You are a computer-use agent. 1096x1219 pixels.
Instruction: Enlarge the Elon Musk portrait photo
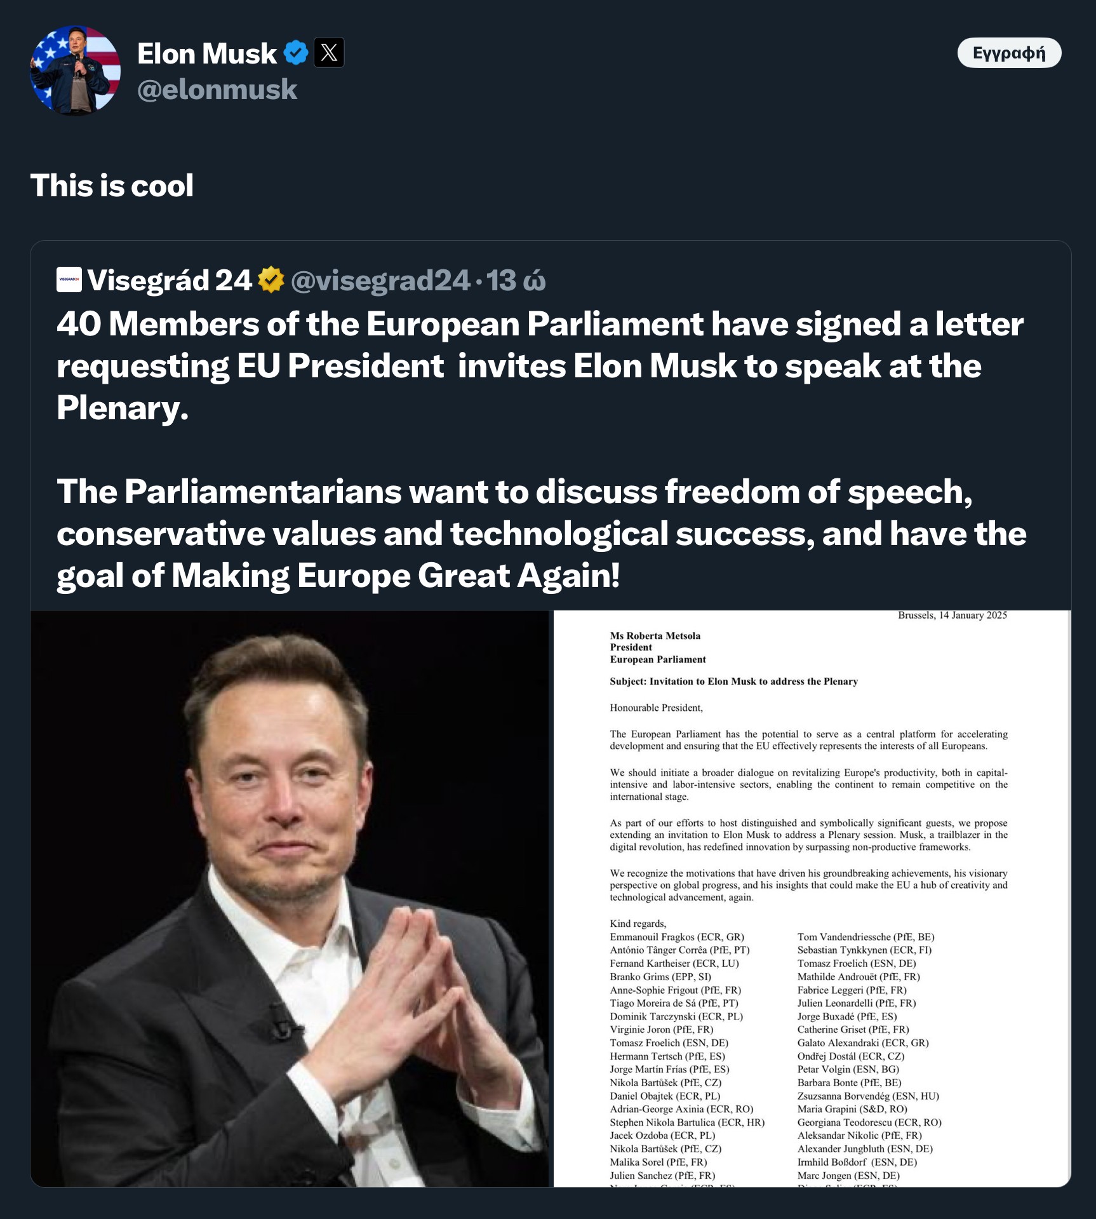coord(290,898)
